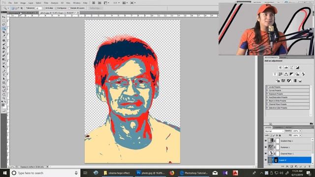Click the Lock all padlock icon
The height and width of the screenshot is (177, 315).
pyautogui.click(x=280, y=136)
